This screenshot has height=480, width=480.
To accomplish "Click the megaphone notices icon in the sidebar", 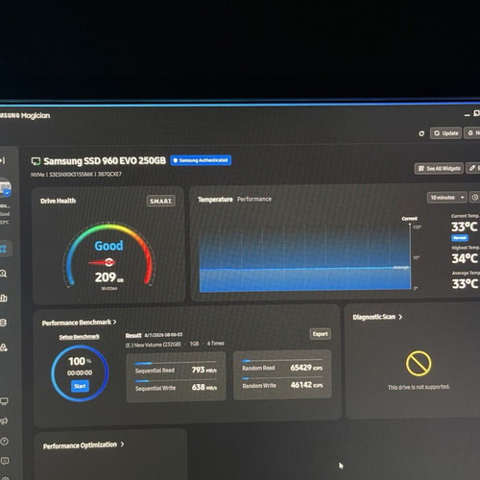I will [4, 421].
